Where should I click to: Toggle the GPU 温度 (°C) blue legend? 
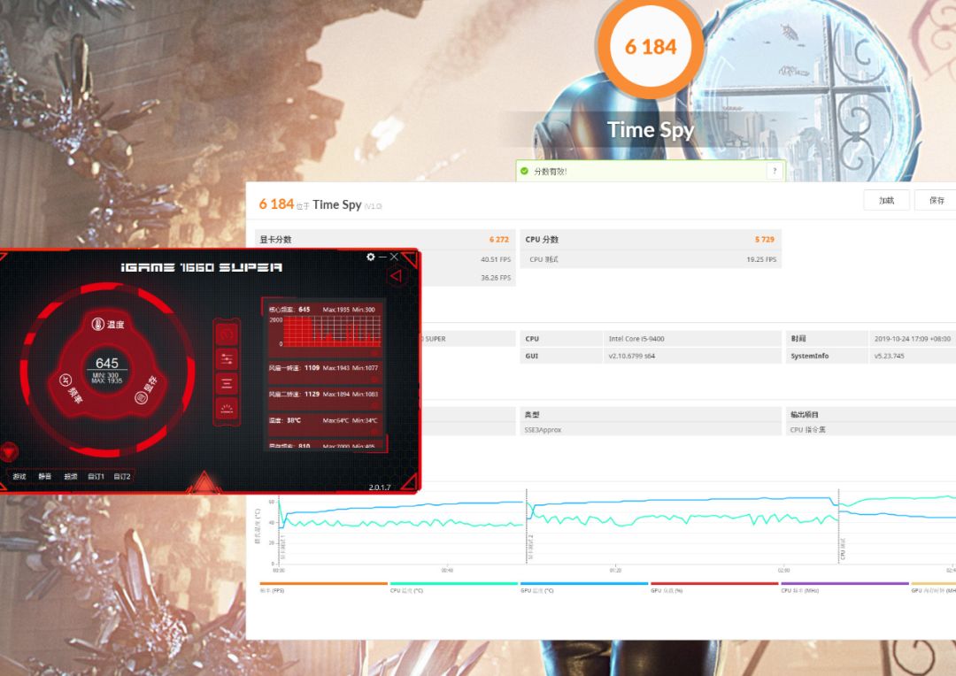click(584, 587)
